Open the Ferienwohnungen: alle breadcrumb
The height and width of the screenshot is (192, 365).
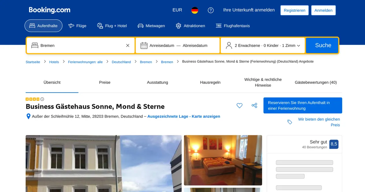click(85, 62)
